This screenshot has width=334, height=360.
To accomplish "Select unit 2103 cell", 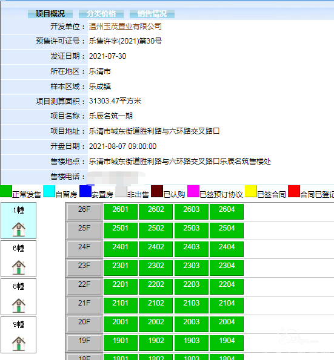I will [x=192, y=306].
